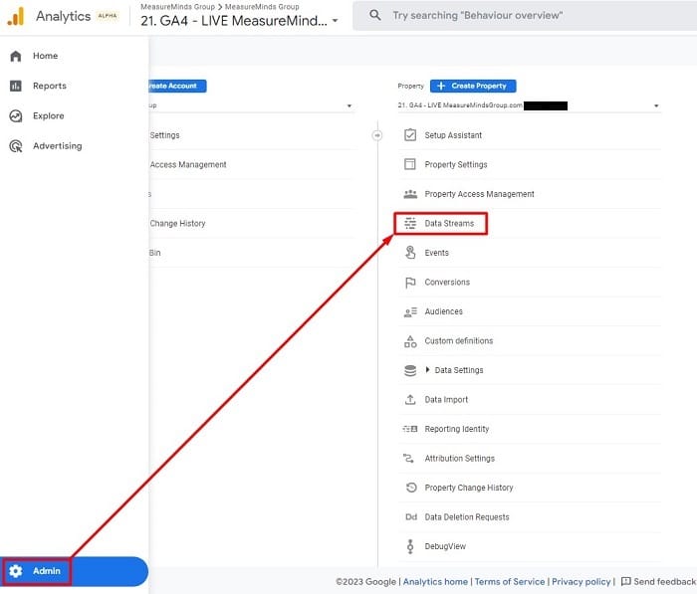Open Data Streams settings
The height and width of the screenshot is (594, 697).
click(x=449, y=224)
